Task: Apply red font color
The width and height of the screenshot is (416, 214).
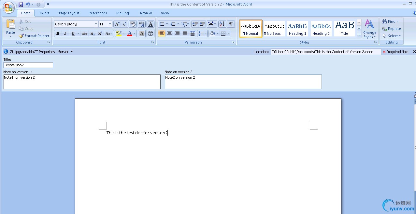Action: 130,33
